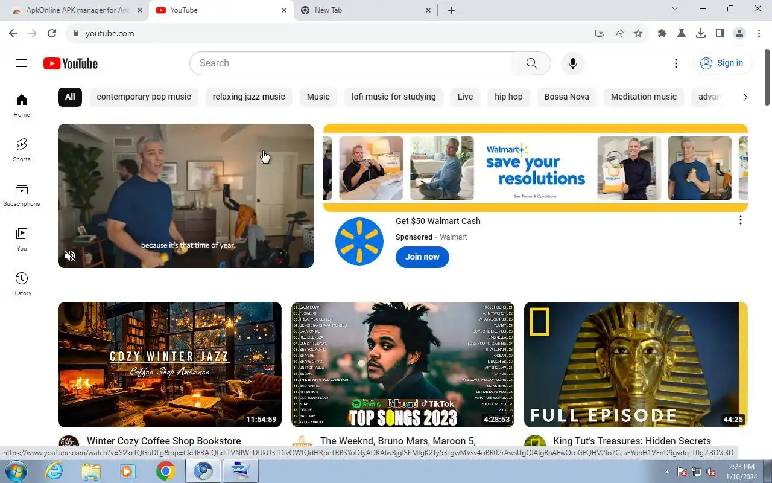The height and width of the screenshot is (483, 772).
Task: Select contemporary pop music chip
Action: pyautogui.click(x=144, y=97)
